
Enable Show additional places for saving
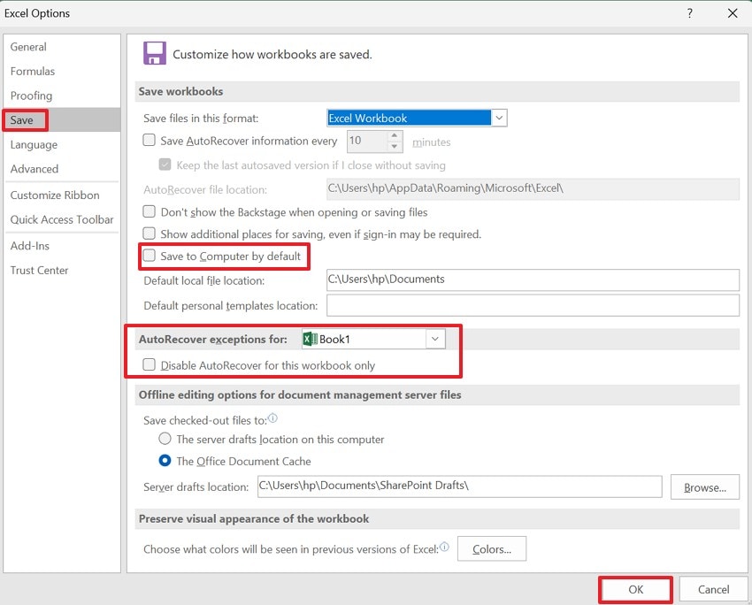(x=148, y=234)
